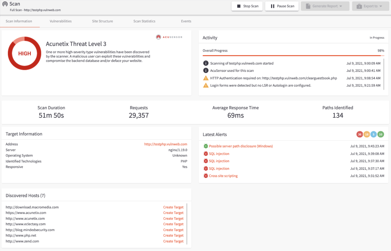Open SQL injection alert from 9:39:08 AM
This screenshot has height=251, width=391.
[x=219, y=154]
